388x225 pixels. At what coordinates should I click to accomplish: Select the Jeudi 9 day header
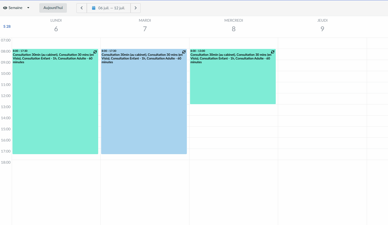322,26
